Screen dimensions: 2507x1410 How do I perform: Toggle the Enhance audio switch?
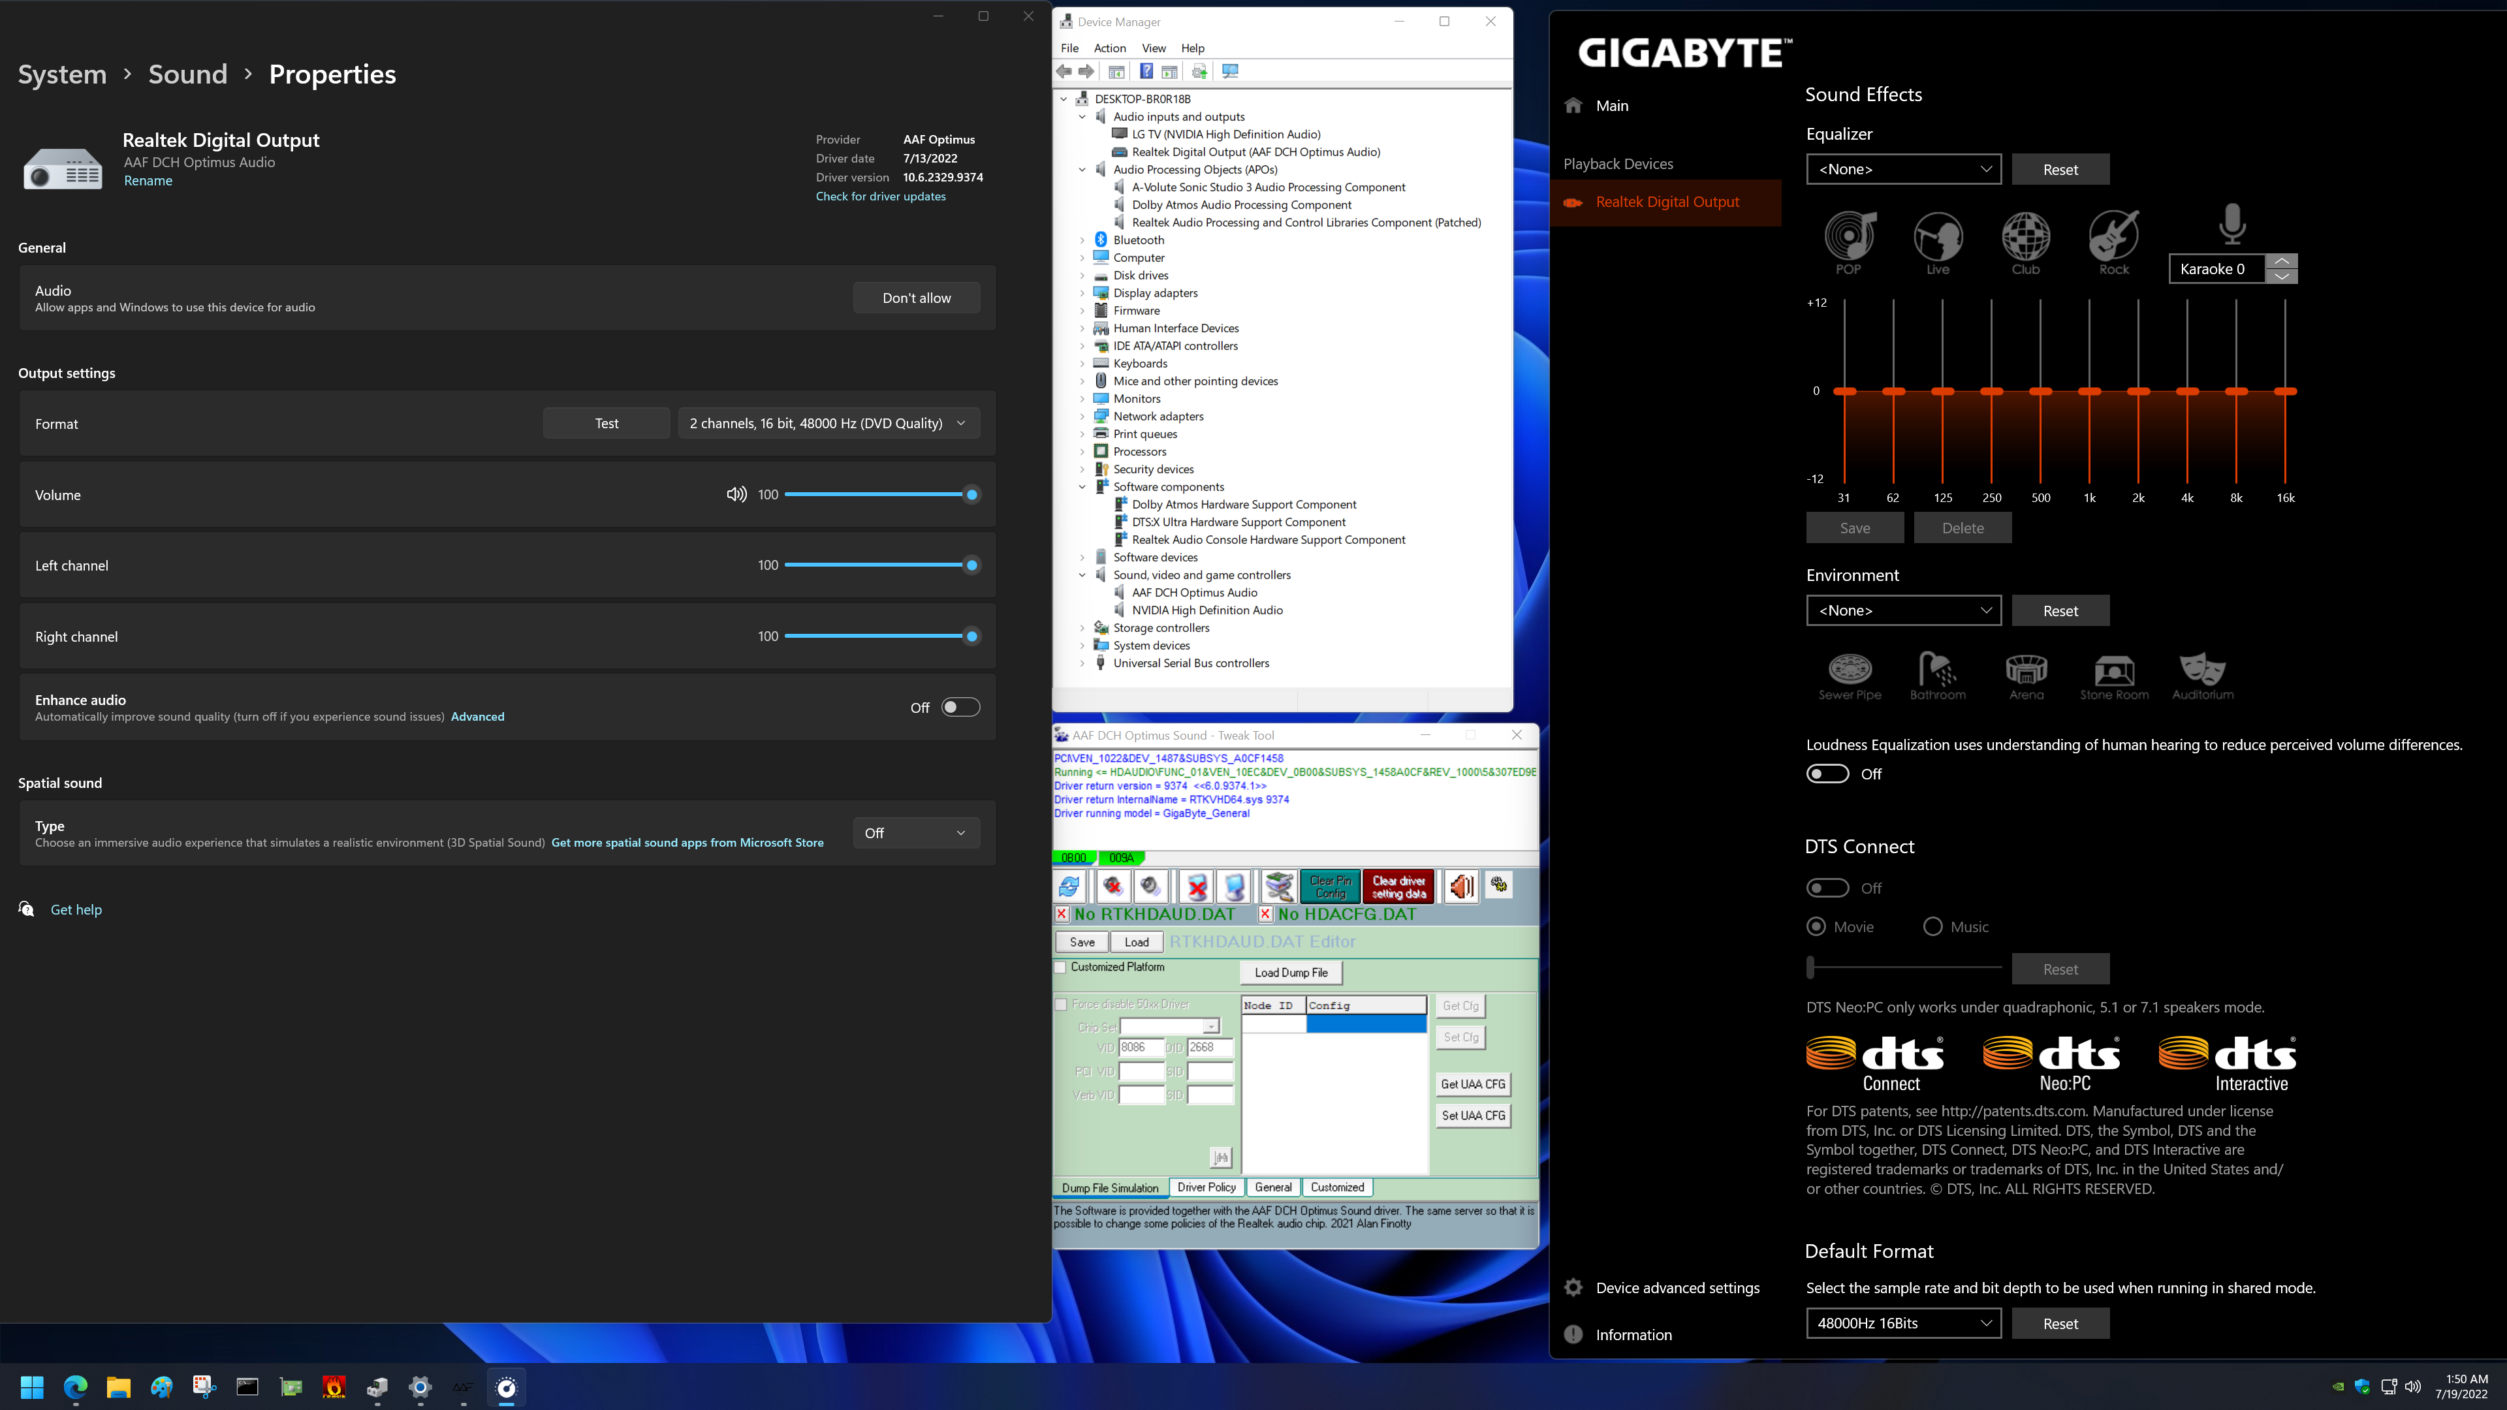coord(960,708)
